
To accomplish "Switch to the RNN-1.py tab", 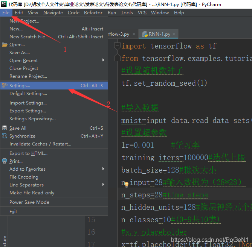I will point(159,34).
